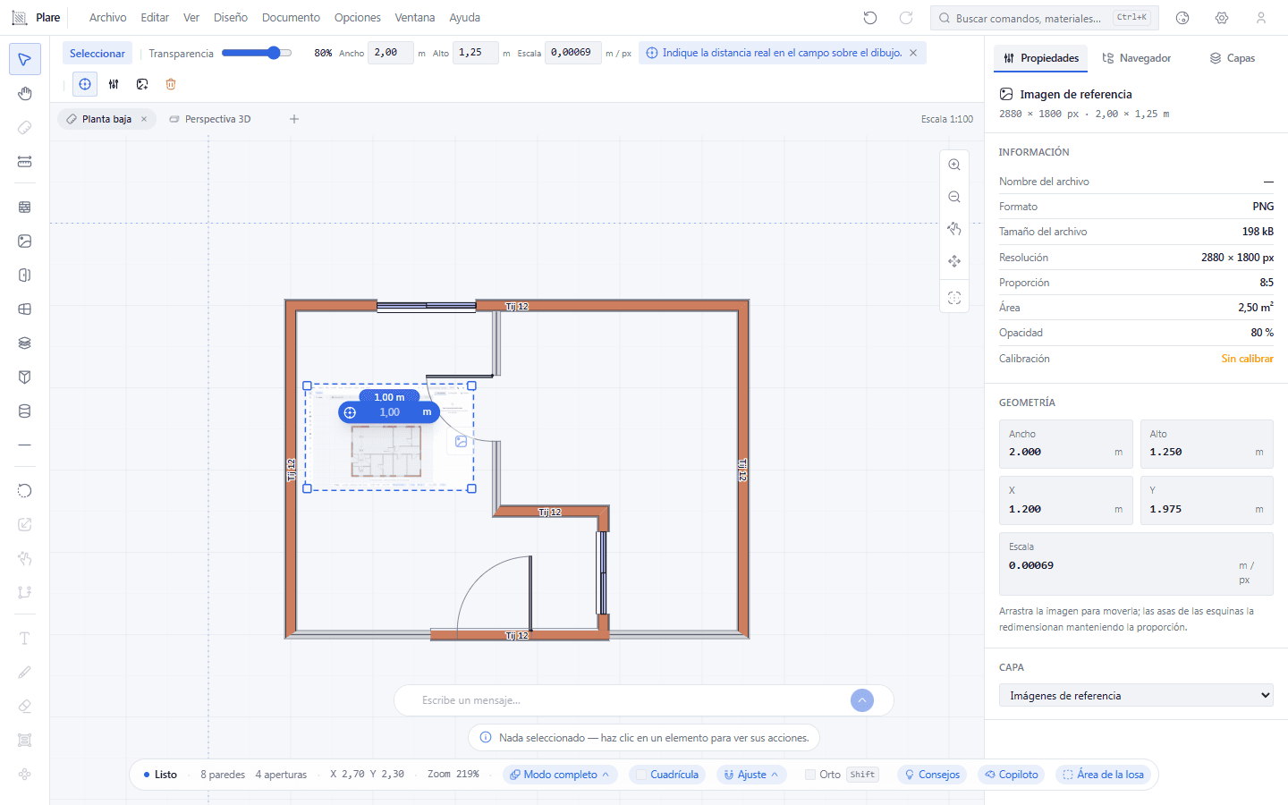Click the undo arrow icon

coord(870,18)
